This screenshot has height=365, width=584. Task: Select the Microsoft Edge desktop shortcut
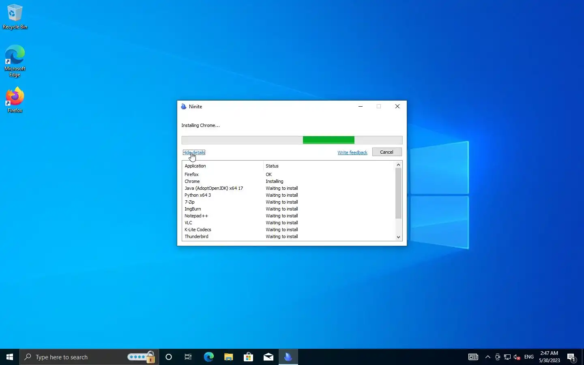click(x=15, y=61)
